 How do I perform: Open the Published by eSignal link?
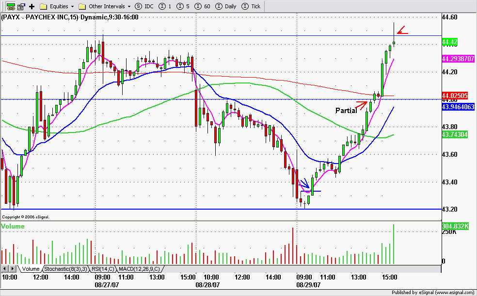(433, 292)
